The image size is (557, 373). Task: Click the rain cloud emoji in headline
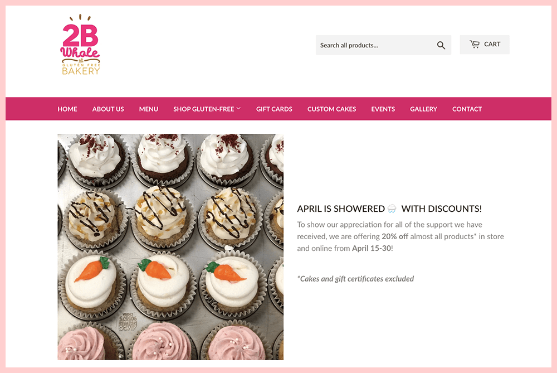click(392, 209)
